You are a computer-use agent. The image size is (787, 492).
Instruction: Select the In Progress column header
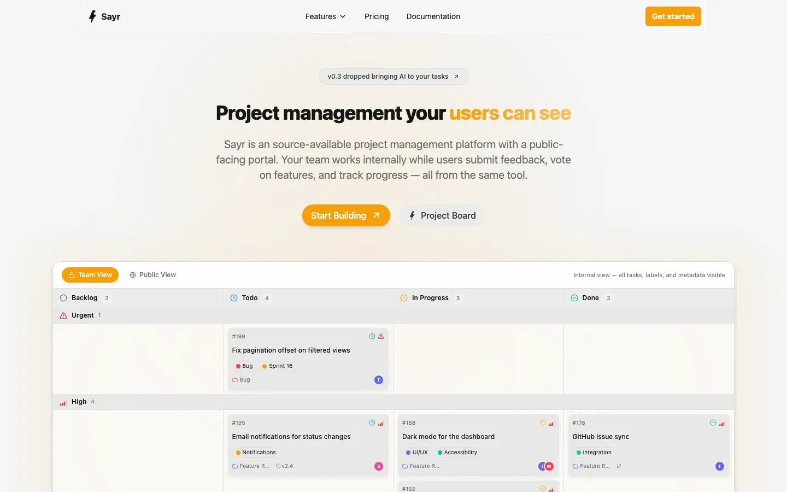point(478,298)
